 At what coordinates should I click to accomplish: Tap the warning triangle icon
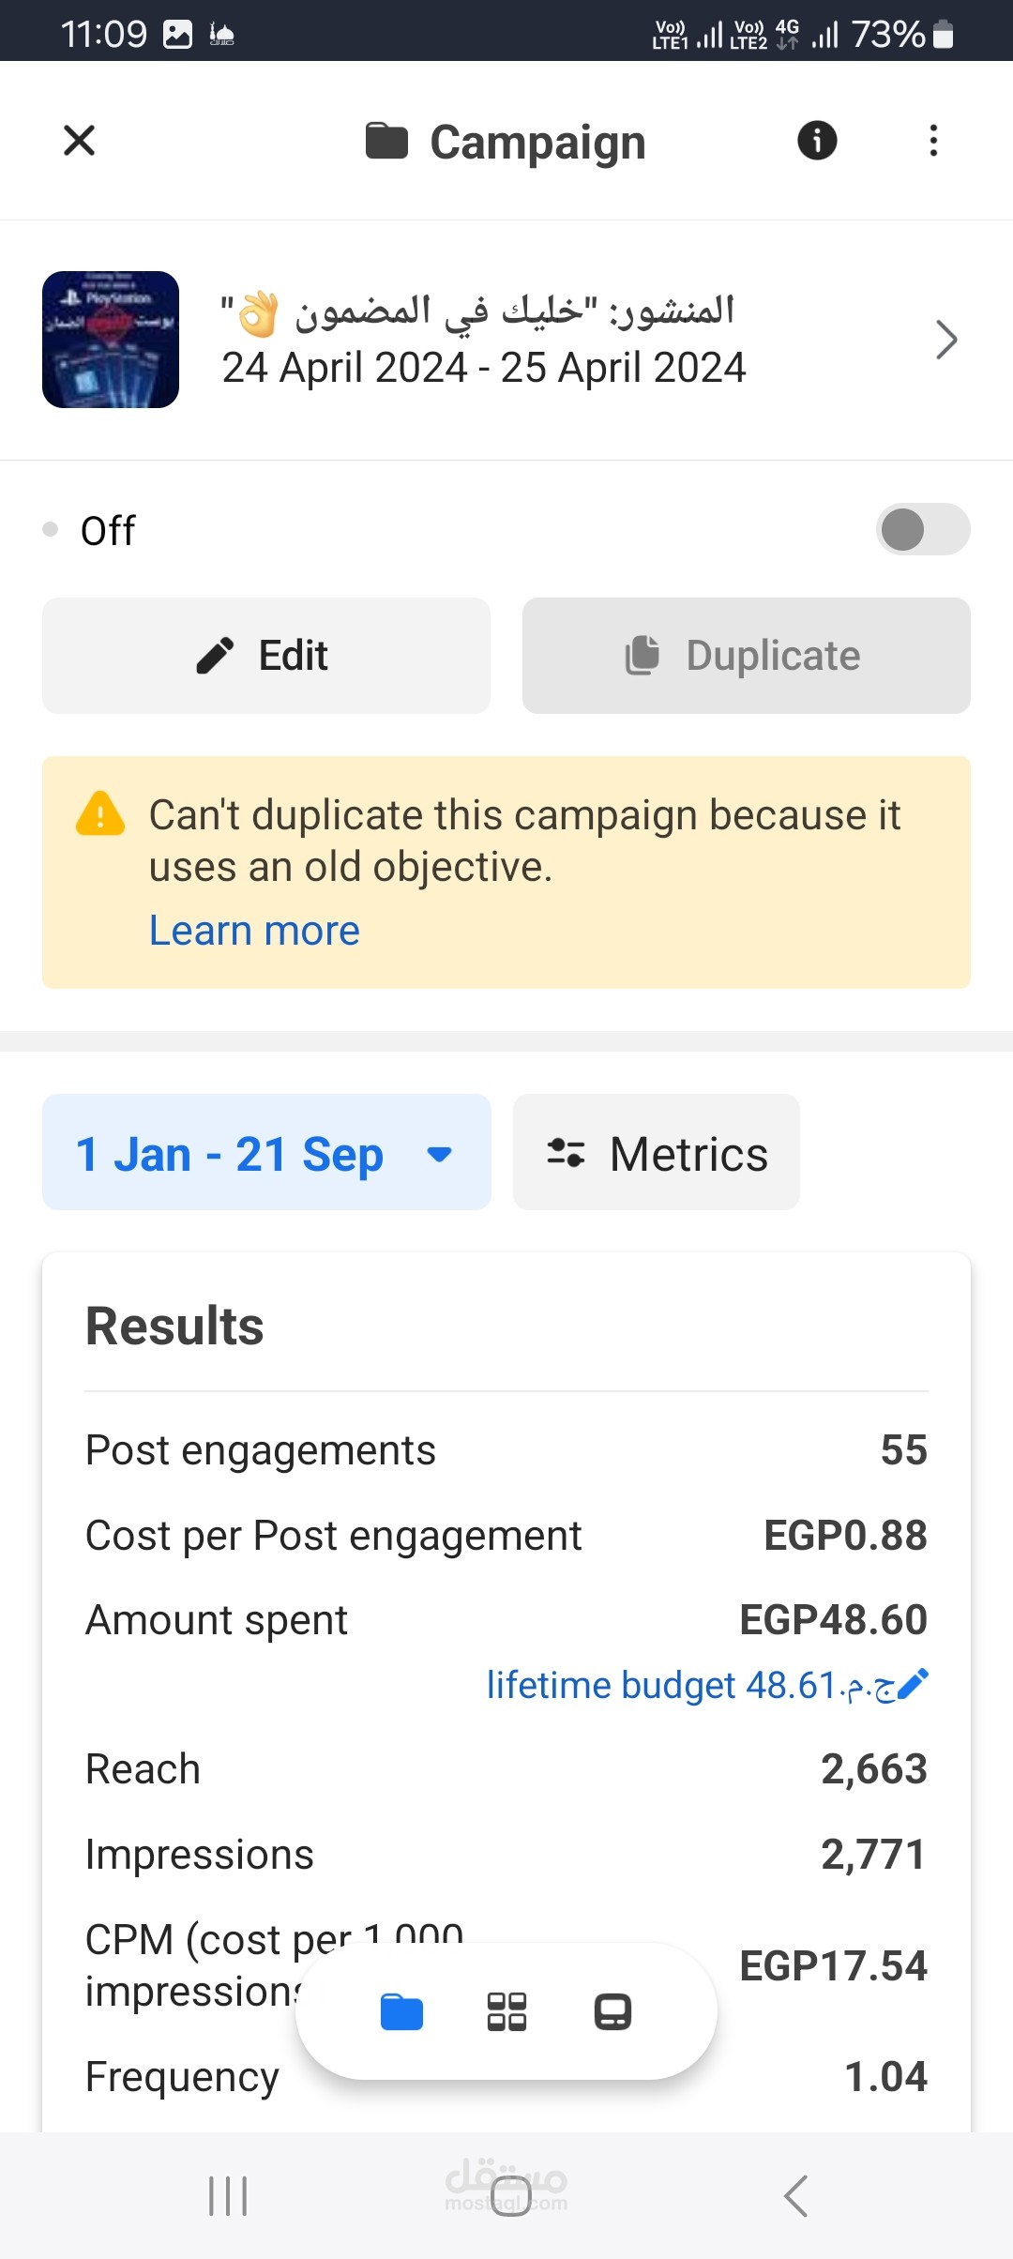coord(99,814)
